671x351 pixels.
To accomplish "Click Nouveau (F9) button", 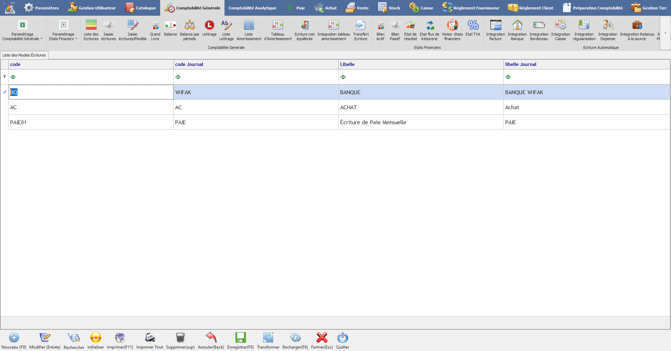I will pyautogui.click(x=14, y=341).
